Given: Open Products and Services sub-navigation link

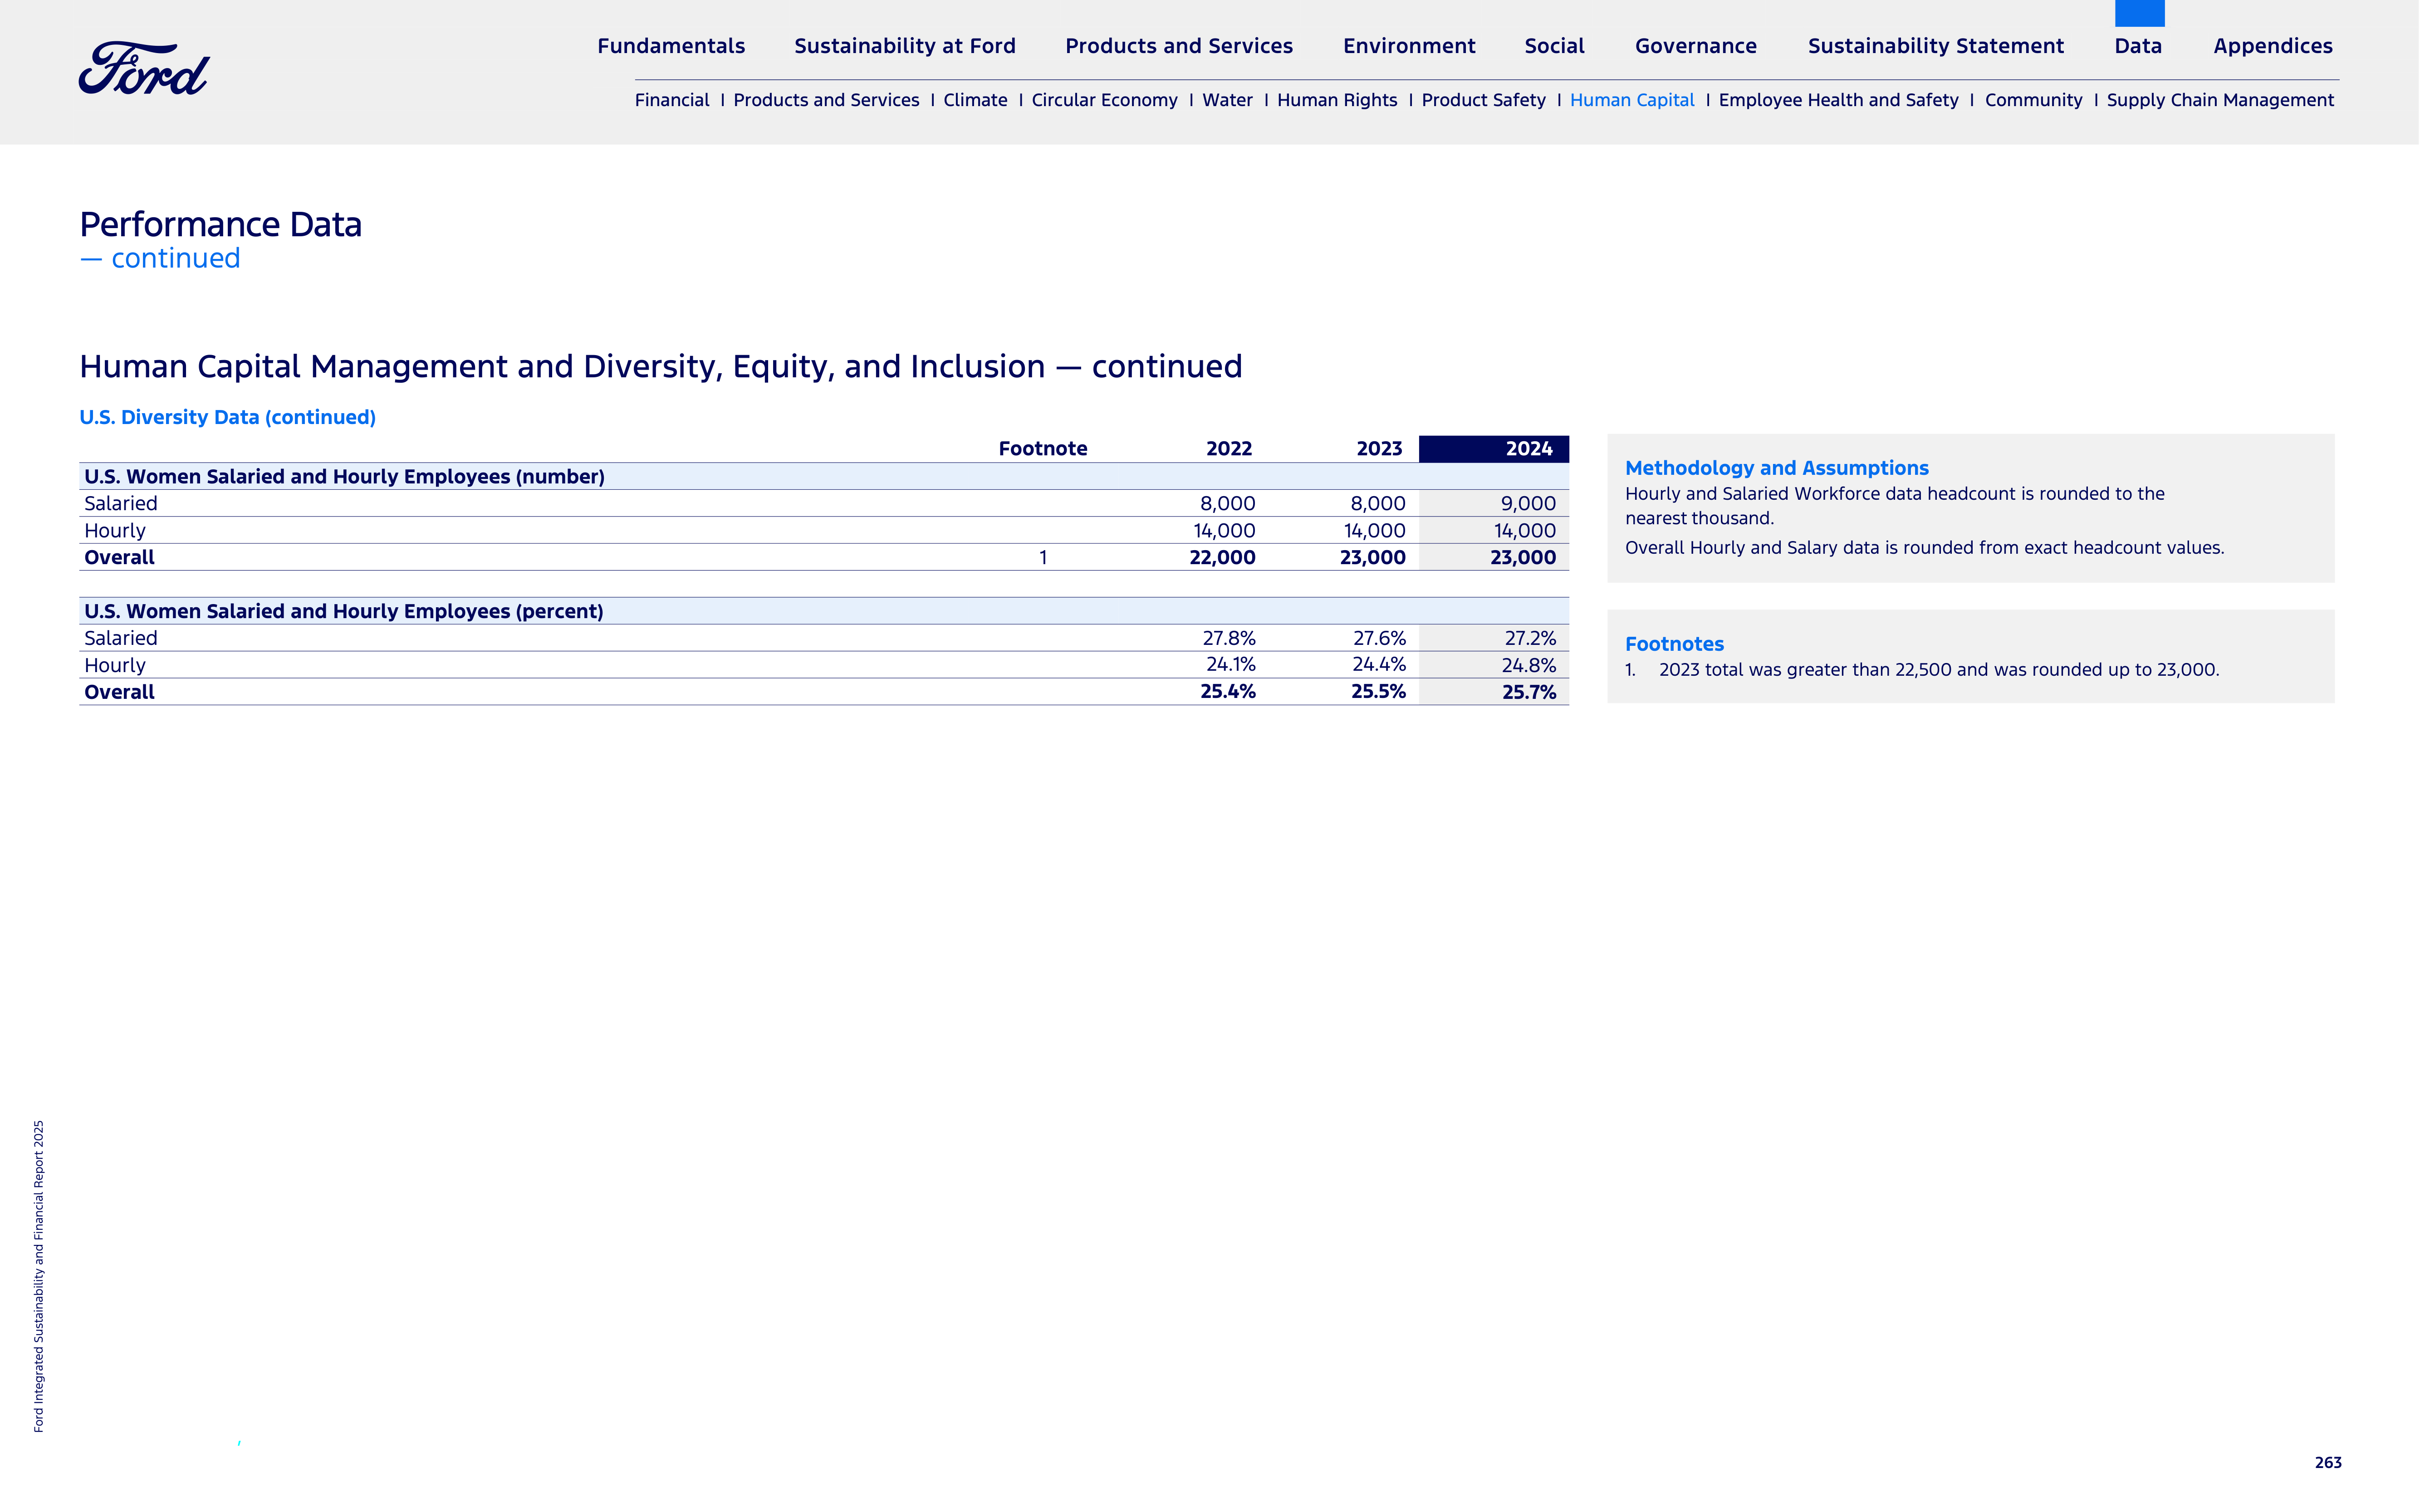Looking at the screenshot, I should point(826,100).
